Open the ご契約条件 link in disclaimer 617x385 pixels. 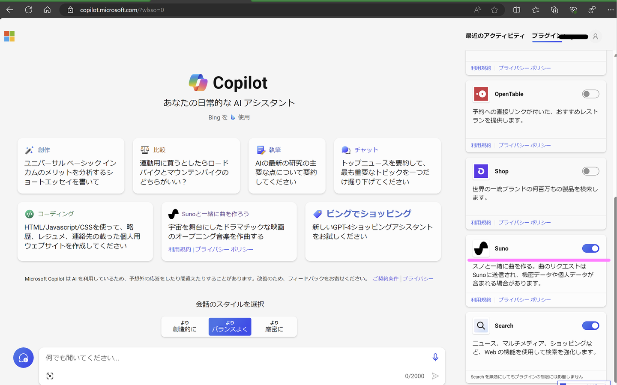click(x=385, y=279)
